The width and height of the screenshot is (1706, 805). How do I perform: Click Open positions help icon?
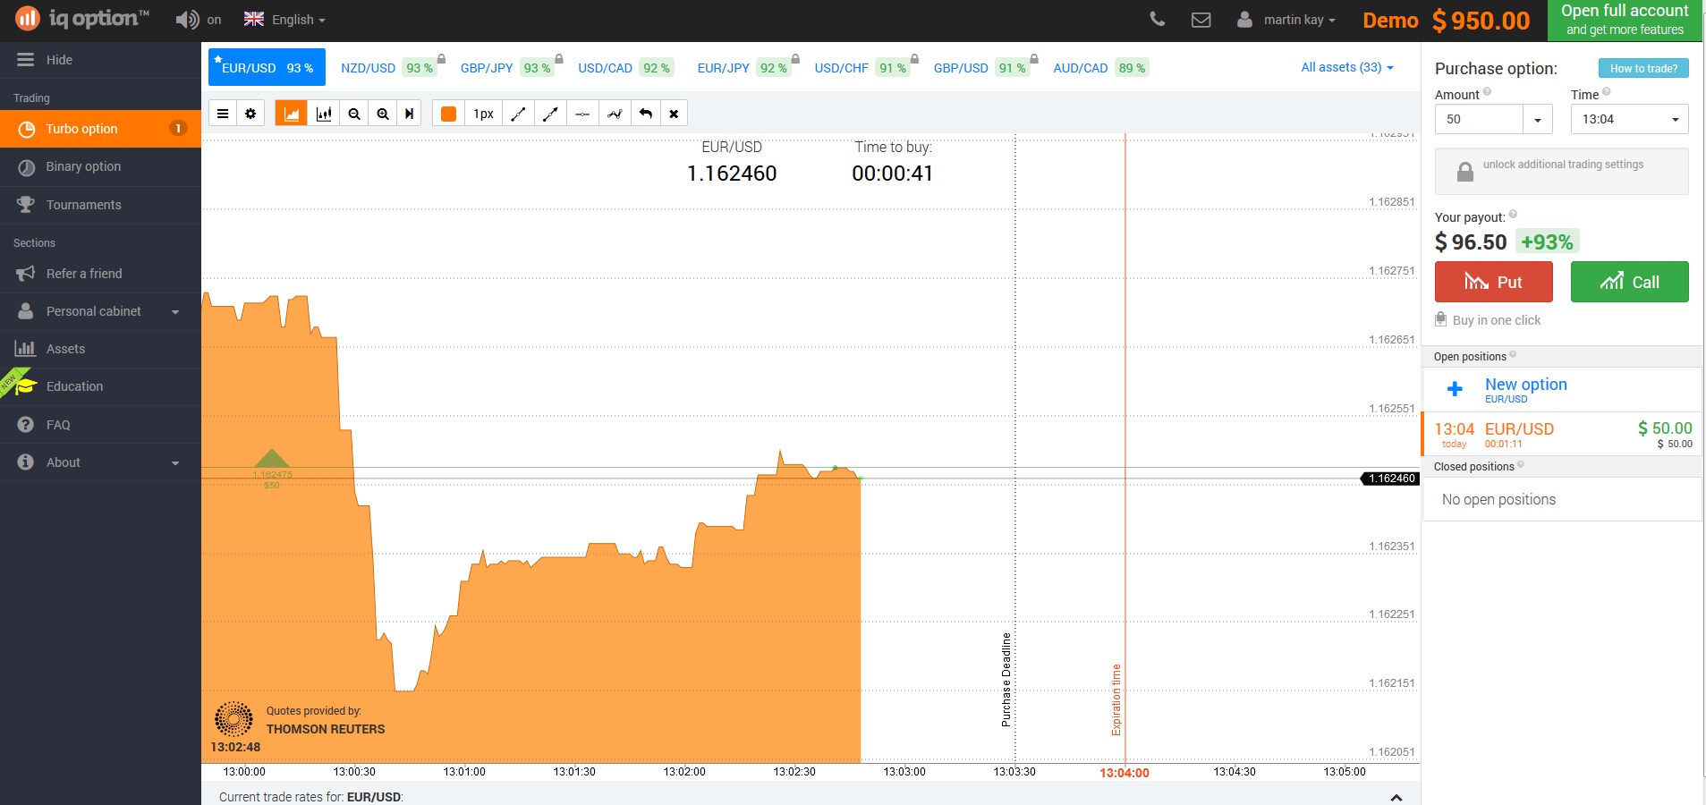coord(1513,355)
